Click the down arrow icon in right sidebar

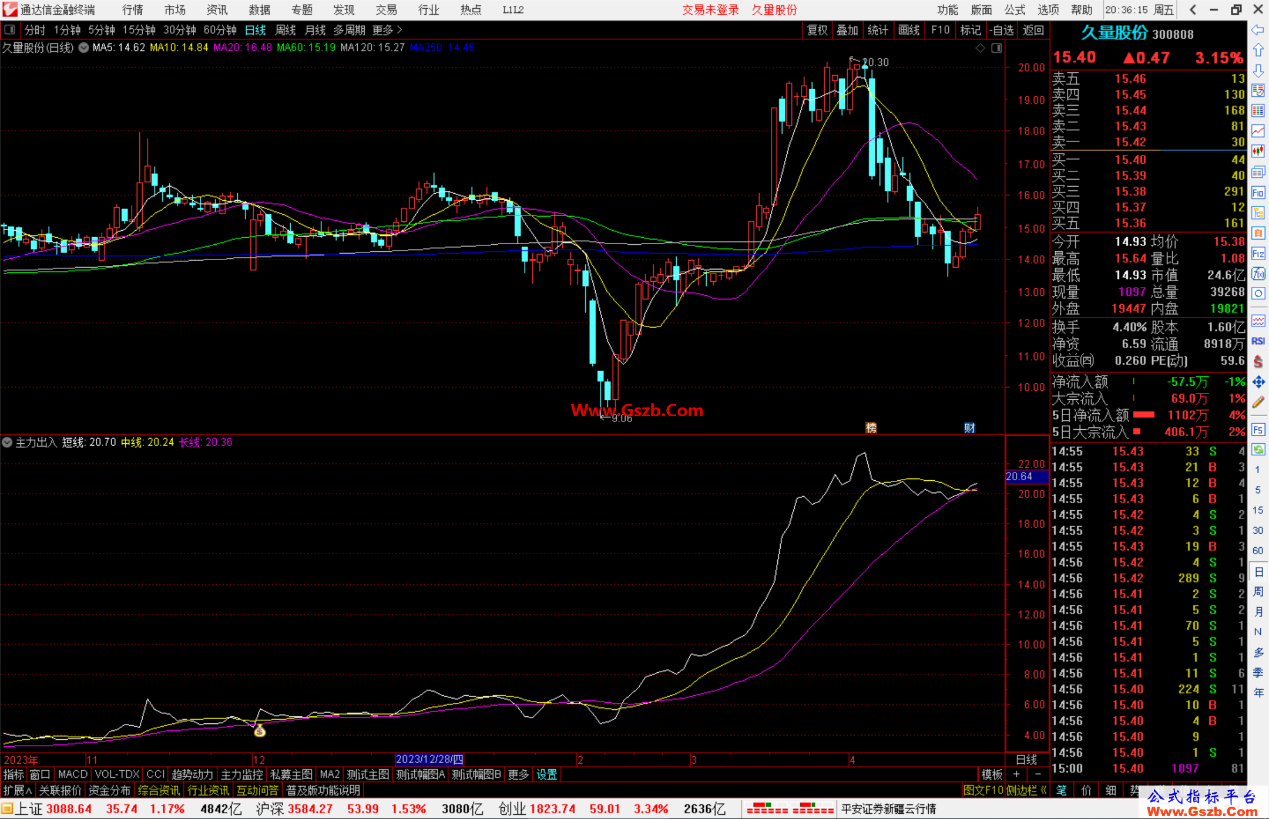1258,70
